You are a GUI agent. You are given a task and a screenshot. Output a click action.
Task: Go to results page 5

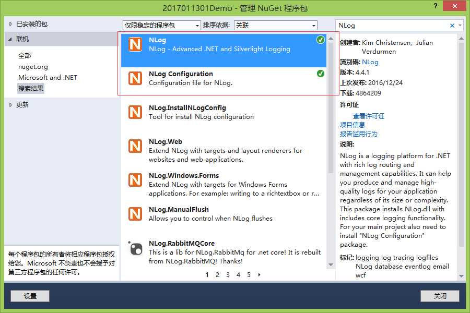click(249, 275)
